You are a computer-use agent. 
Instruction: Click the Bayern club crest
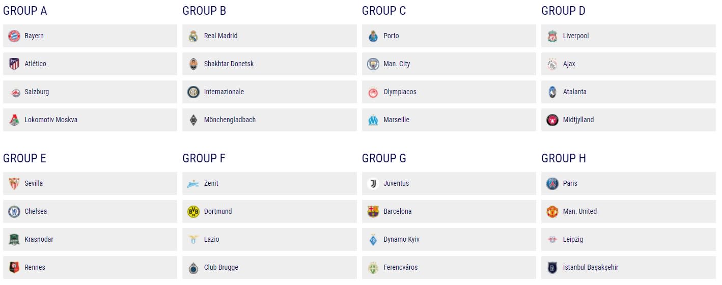point(14,36)
